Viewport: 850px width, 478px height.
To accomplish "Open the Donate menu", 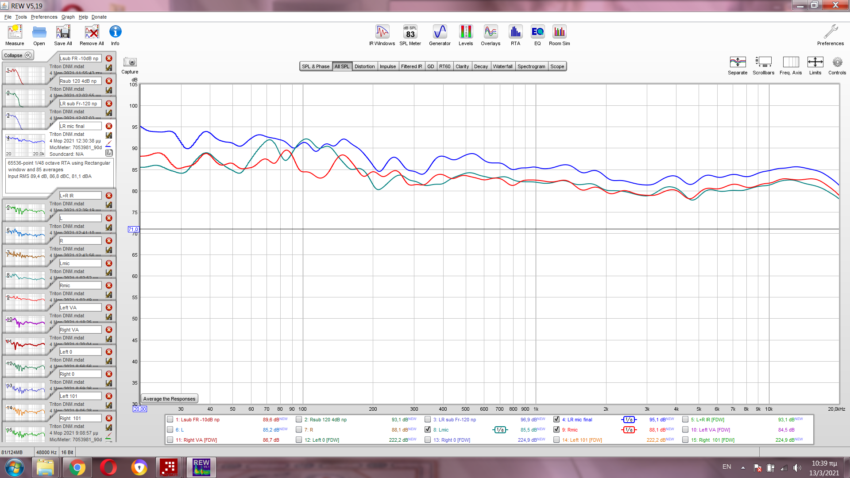I will click(99, 17).
